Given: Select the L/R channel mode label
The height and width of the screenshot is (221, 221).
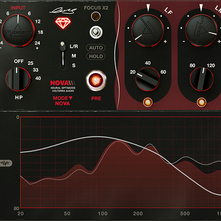Looking at the screenshot, I should click(x=74, y=46).
